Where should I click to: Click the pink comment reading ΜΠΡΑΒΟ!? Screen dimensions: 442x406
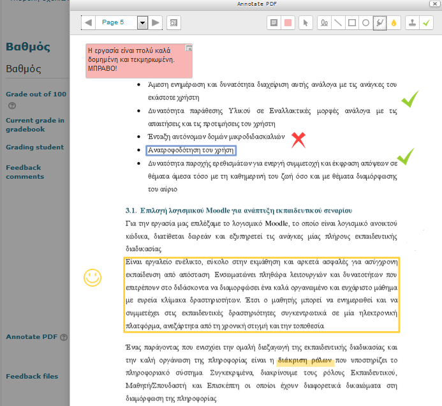point(139,61)
